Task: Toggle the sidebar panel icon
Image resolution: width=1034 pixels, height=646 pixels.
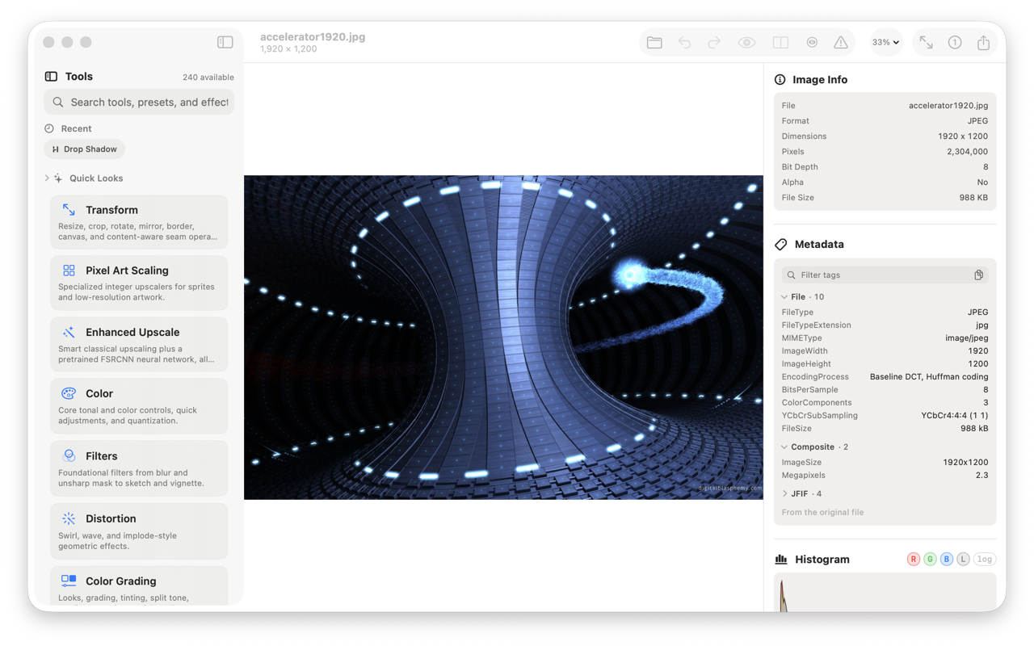Action: click(x=225, y=42)
